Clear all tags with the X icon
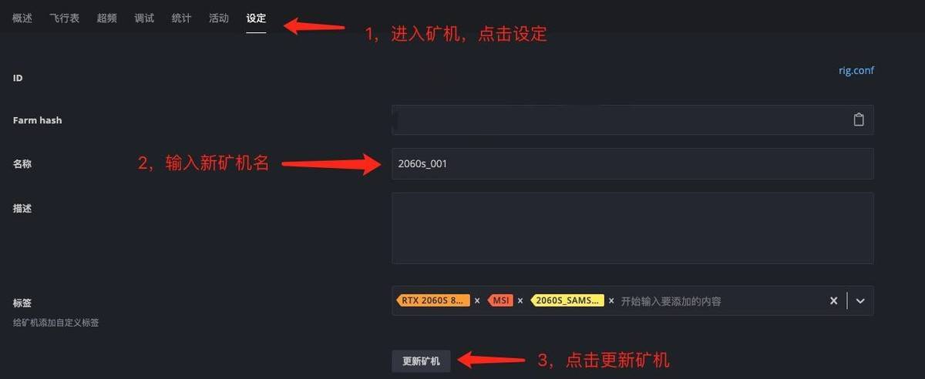Image resolution: width=925 pixels, height=379 pixels. pos(833,301)
